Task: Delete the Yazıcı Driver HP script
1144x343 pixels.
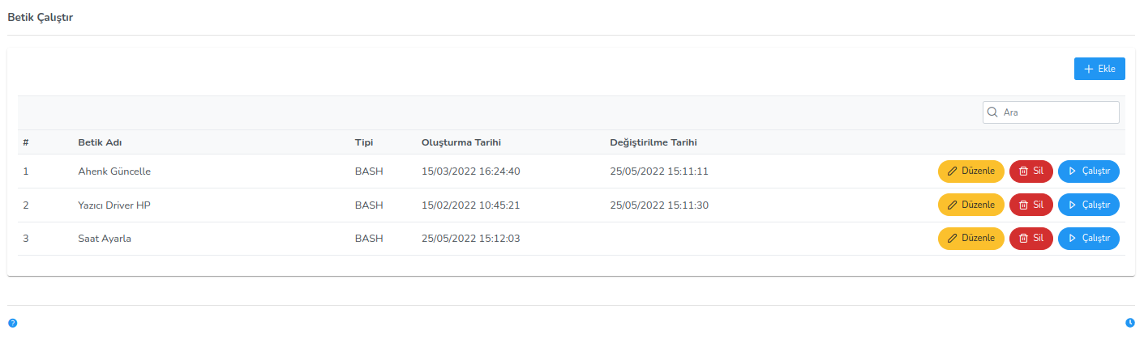Action: coord(1030,205)
